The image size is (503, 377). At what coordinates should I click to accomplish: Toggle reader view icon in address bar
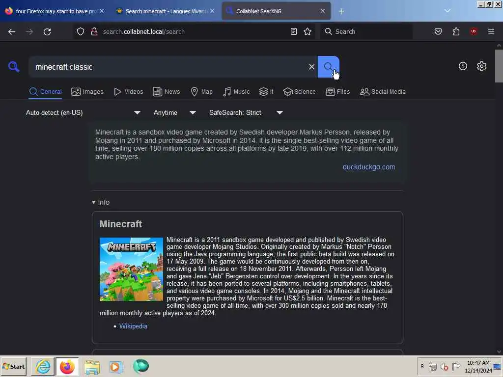coord(294,31)
